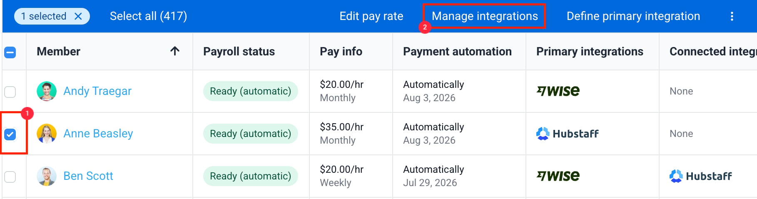Click Define primary integration

[633, 16]
